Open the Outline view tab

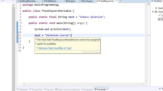[157, 1]
